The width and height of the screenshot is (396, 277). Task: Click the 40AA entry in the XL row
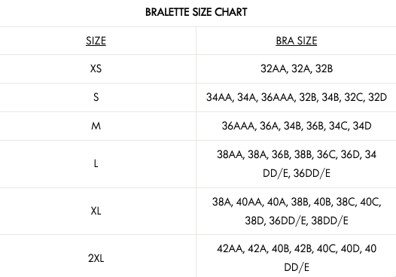pos(248,202)
